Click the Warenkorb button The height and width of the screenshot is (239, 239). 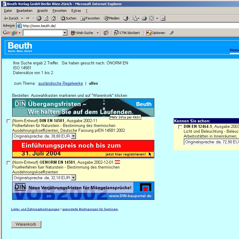click(x=26, y=224)
